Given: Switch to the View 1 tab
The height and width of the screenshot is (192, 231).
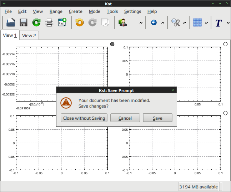Looking at the screenshot, I should coord(10,35).
